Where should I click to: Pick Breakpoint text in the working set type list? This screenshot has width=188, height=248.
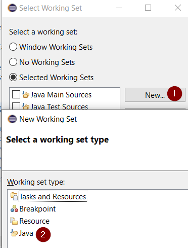point(37,209)
